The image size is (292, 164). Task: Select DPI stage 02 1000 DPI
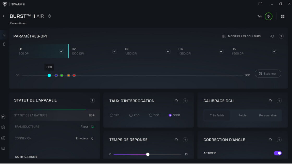coord(95,51)
